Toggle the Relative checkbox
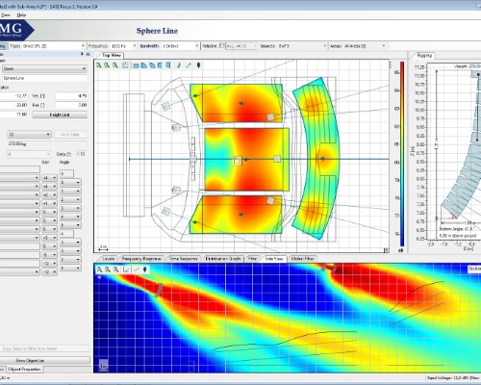Image resolution: width=481 pixels, height=385 pixels. coord(221,46)
